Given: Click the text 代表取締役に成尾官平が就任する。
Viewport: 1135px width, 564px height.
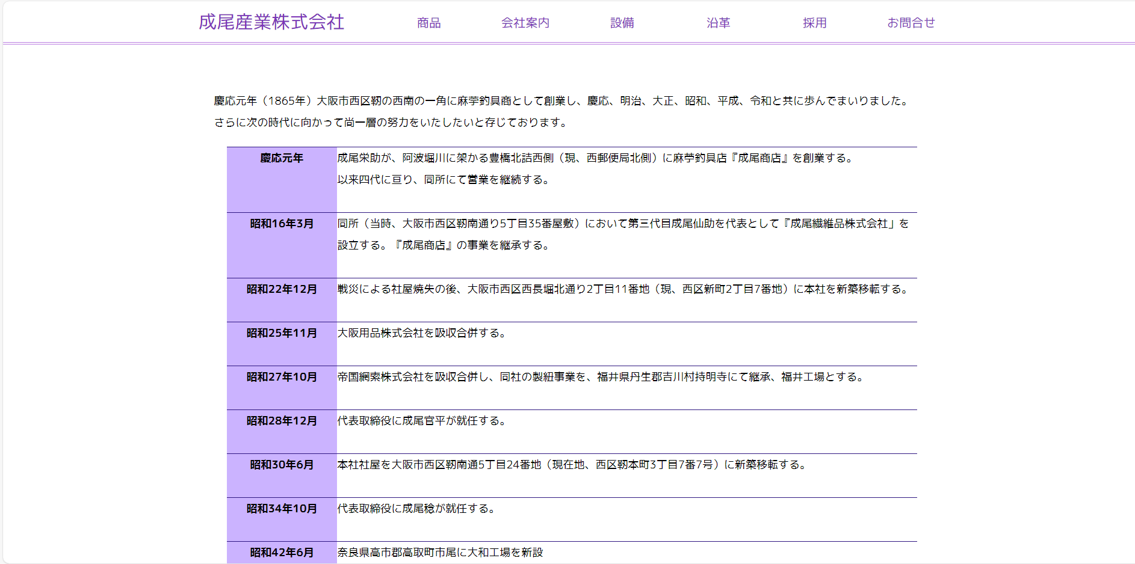Looking at the screenshot, I should click(422, 421).
